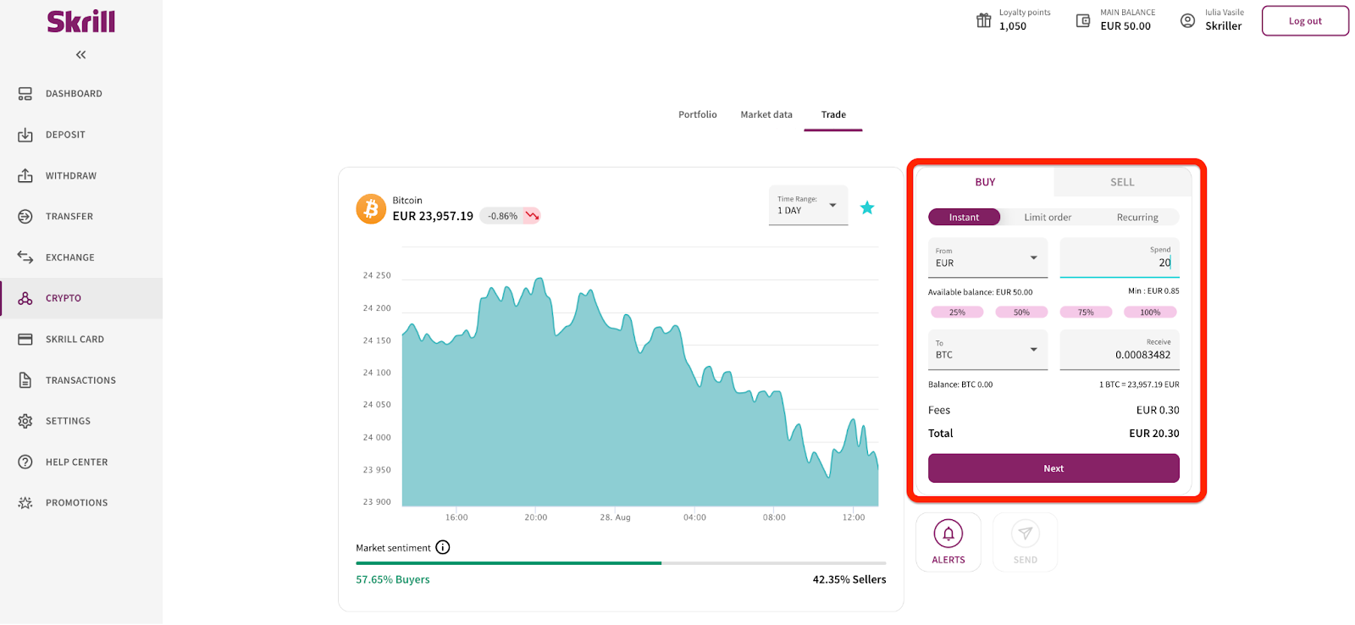Click the Exchange arrows icon

coord(25,257)
